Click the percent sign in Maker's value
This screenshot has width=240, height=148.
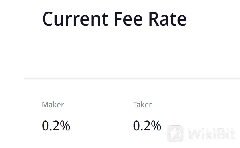tap(65, 126)
